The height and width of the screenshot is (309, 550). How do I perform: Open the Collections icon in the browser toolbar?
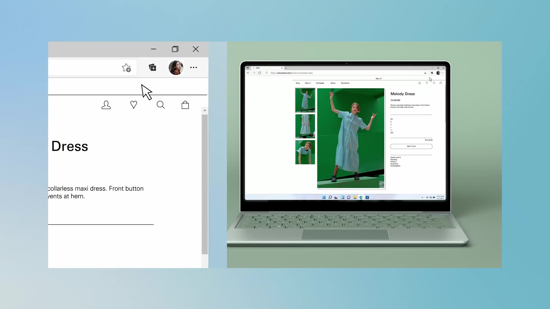pos(152,68)
